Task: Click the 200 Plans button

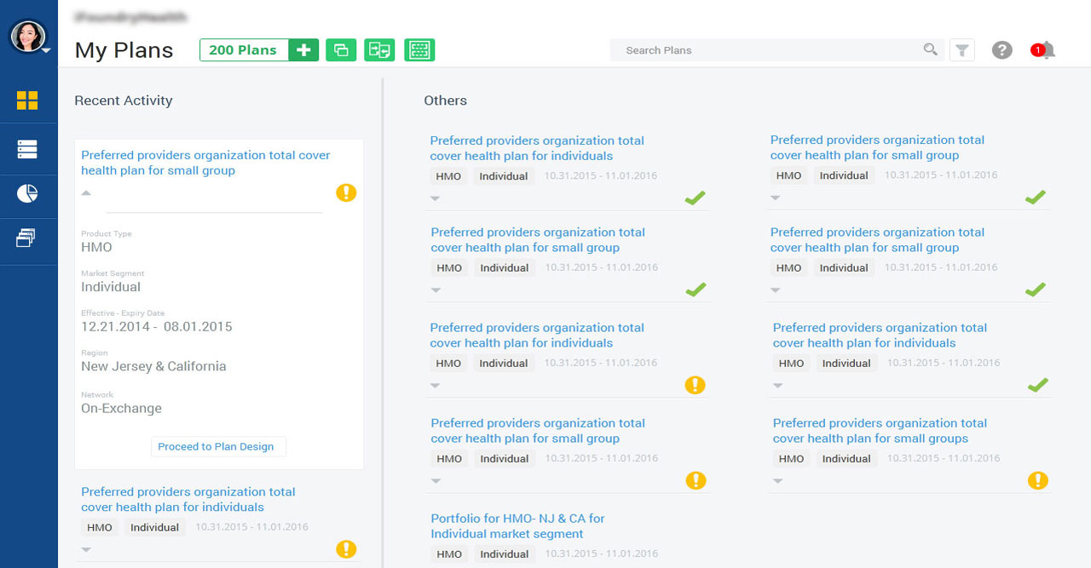Action: (243, 50)
